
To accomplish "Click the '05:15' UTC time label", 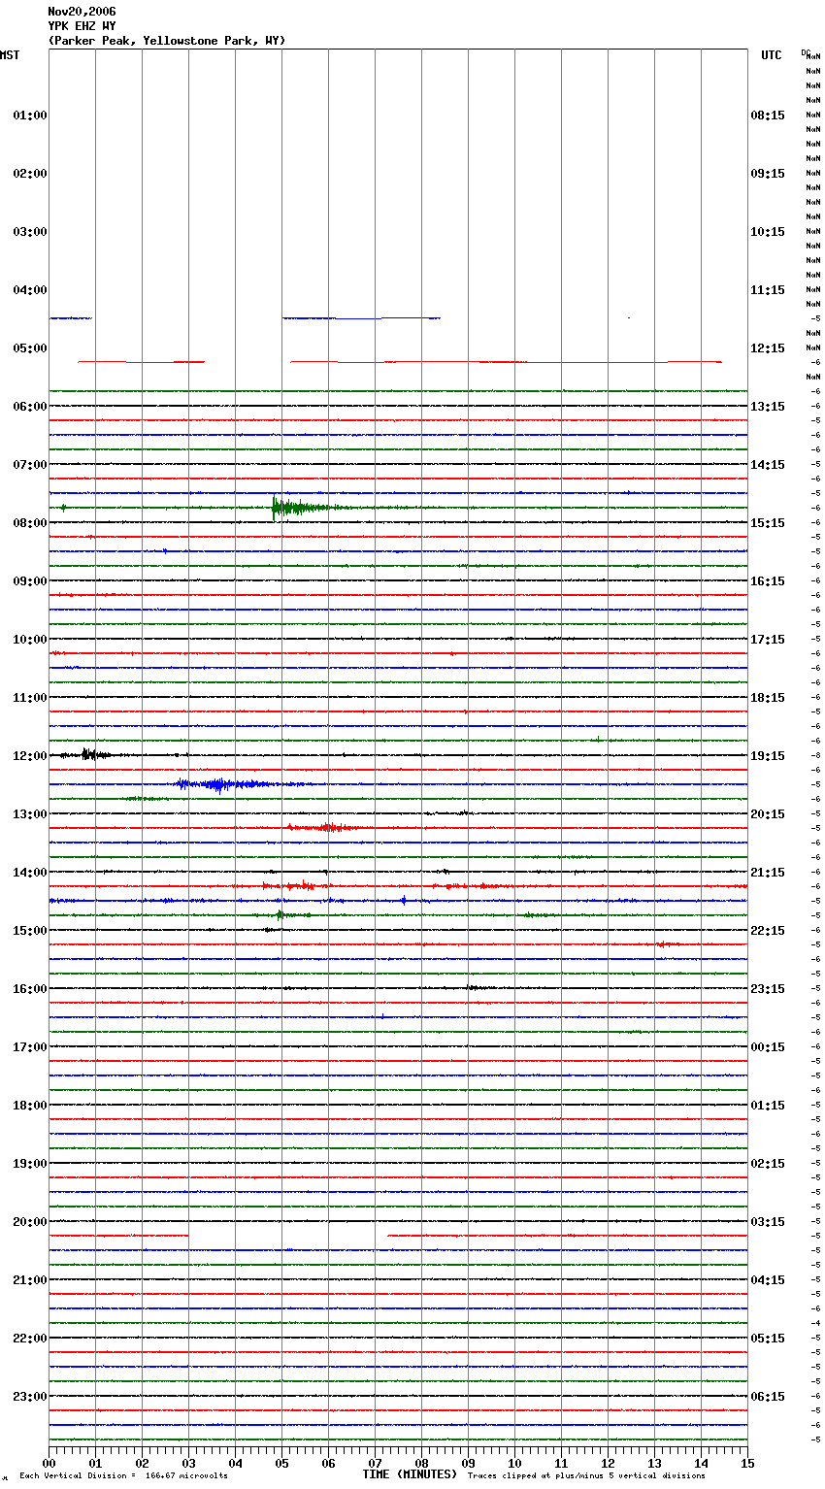I will [768, 1339].
